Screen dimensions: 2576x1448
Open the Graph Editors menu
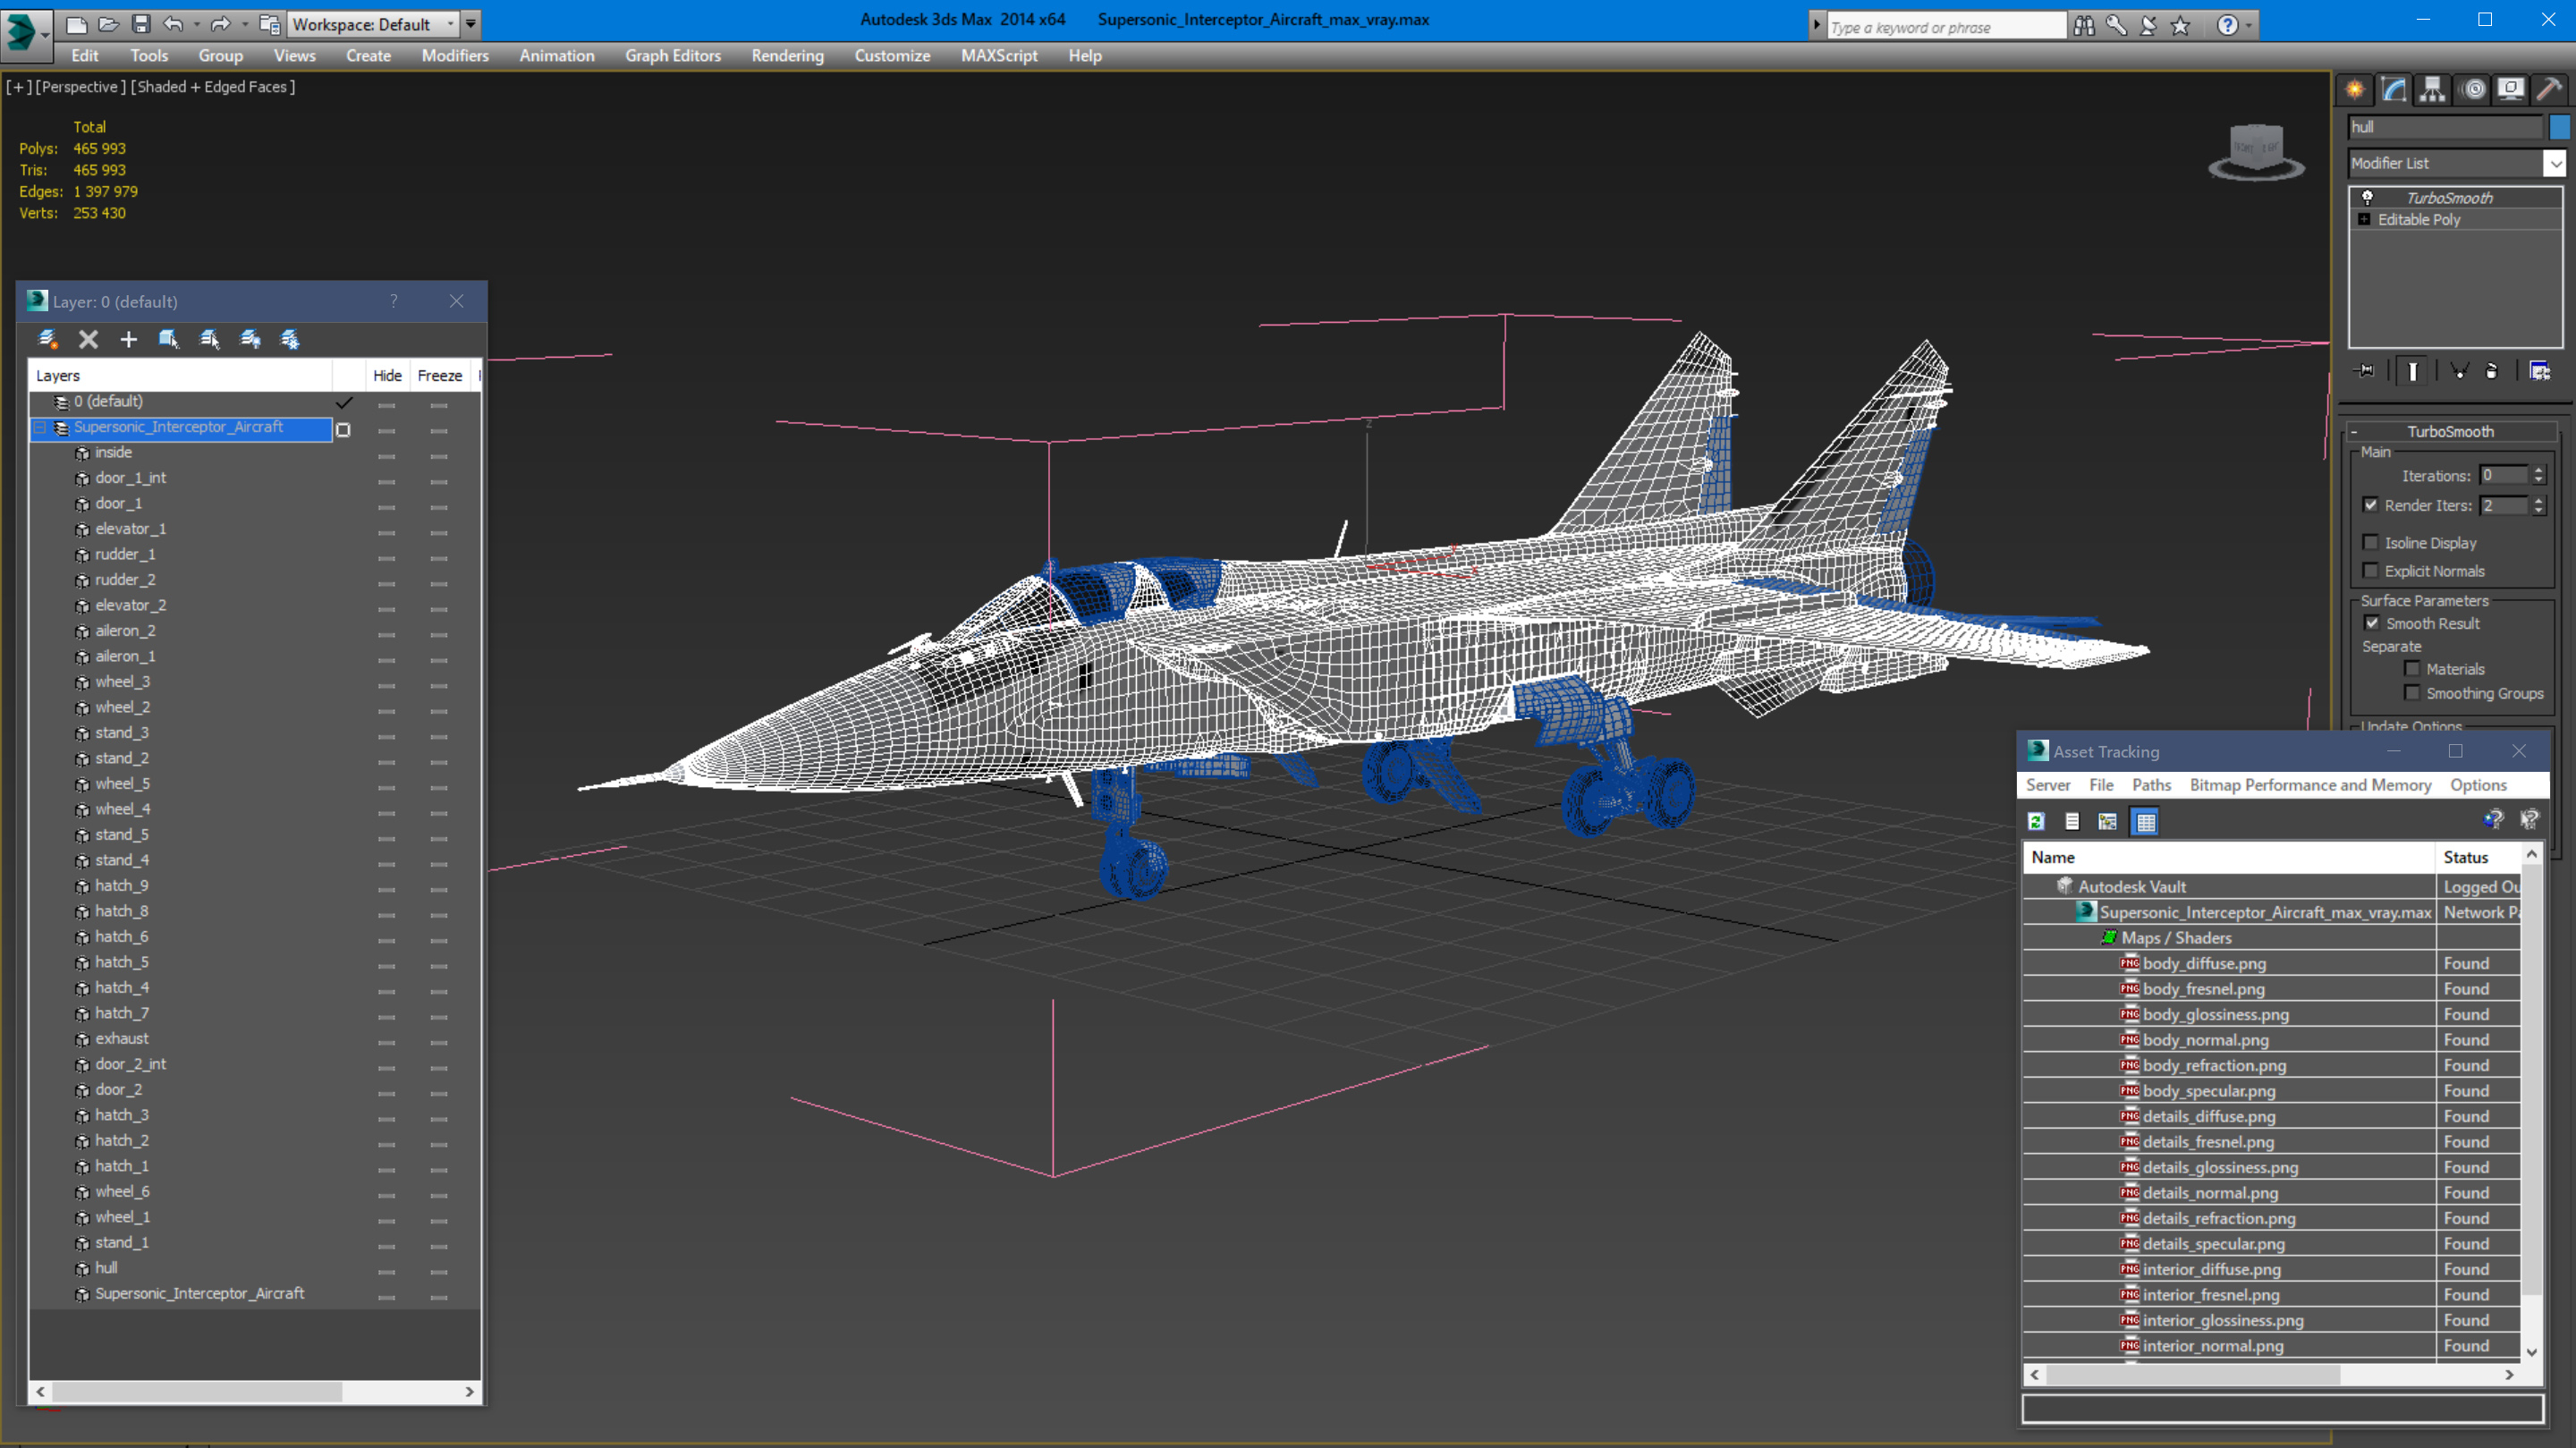673,56
